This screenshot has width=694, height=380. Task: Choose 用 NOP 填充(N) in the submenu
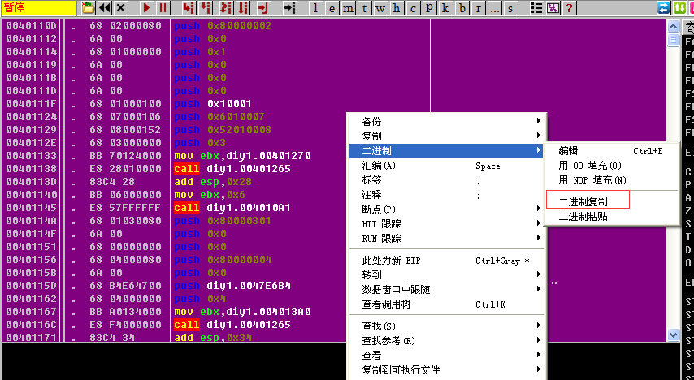point(611,180)
